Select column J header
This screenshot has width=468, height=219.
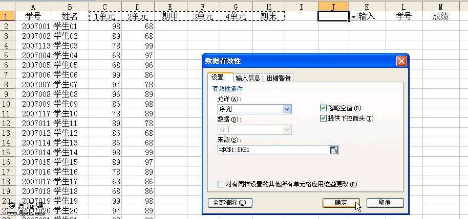[x=333, y=7]
